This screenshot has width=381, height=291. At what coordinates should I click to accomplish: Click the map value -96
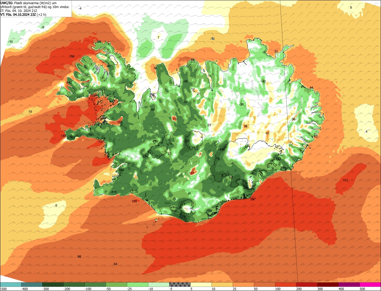[x=185, y=81]
